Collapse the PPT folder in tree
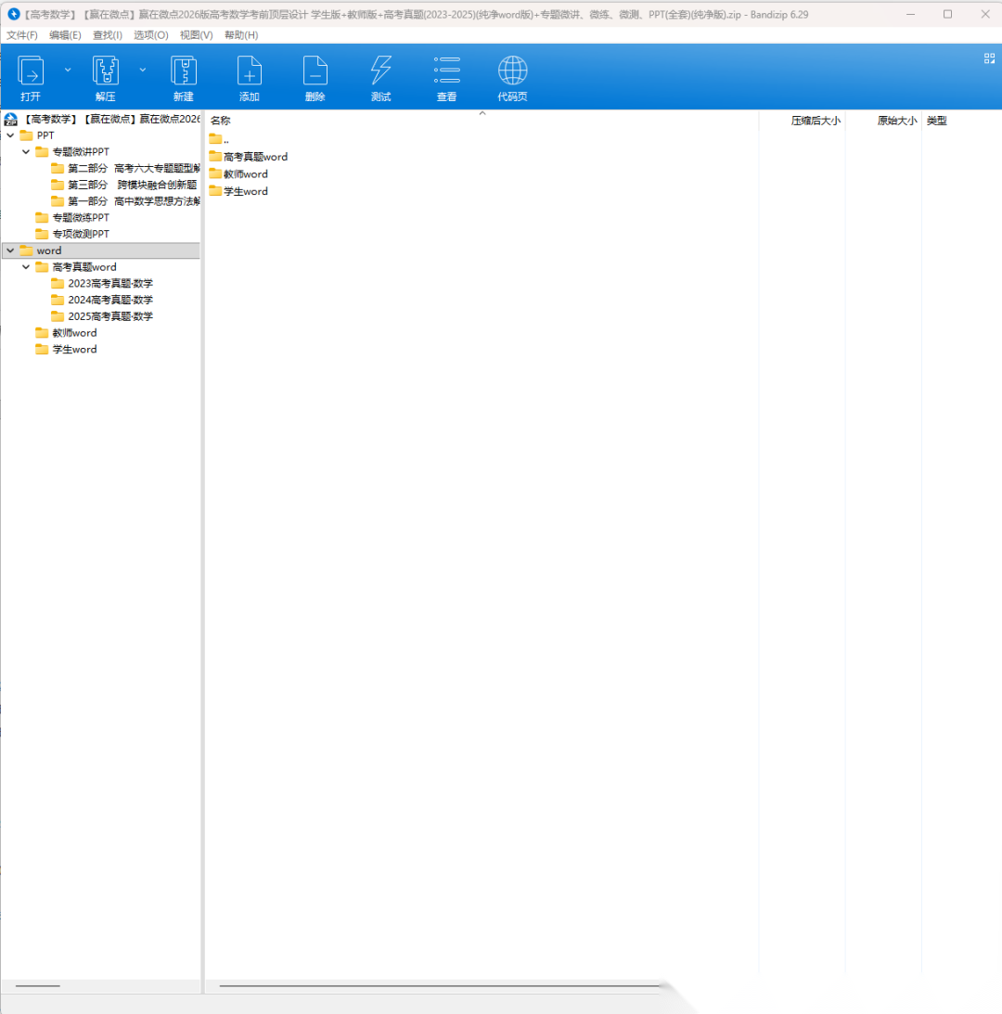 click(10, 135)
